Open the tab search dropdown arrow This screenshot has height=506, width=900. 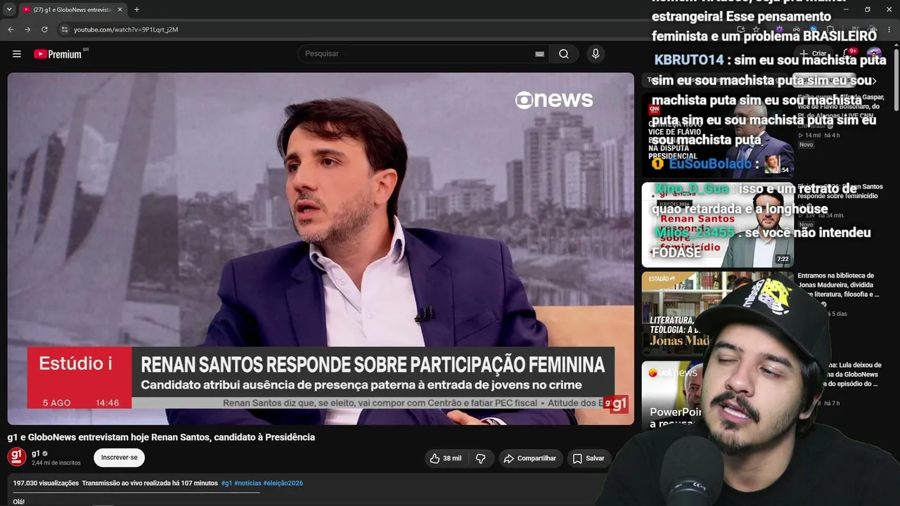(x=9, y=10)
